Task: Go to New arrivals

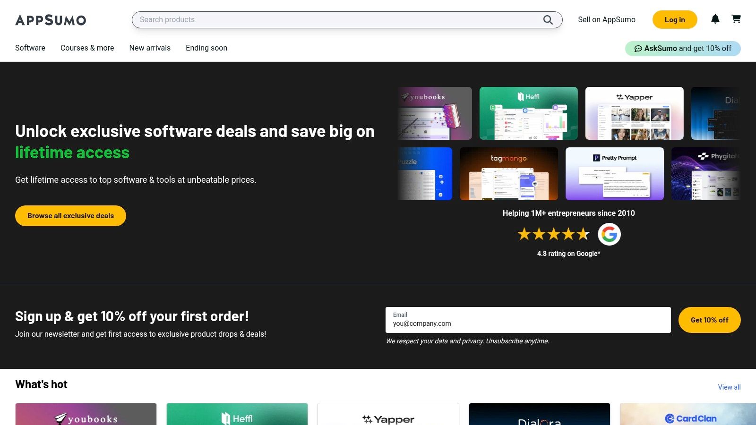Action: [150, 48]
